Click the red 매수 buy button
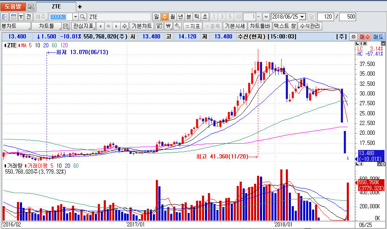The height and width of the screenshot is (229, 387). pos(365,37)
